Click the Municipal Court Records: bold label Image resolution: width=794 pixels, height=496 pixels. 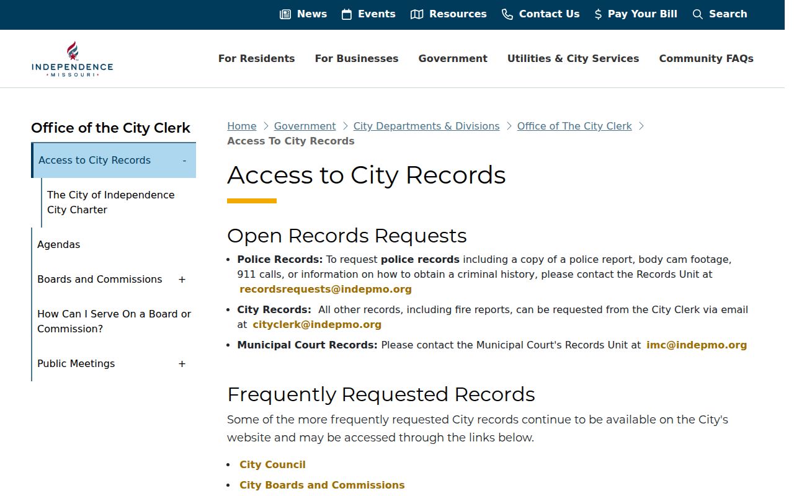click(308, 345)
